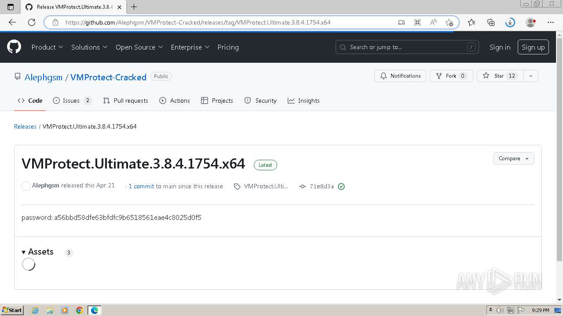563x316 pixels.
Task: Switch to the Pull requests tab
Action: 125,101
